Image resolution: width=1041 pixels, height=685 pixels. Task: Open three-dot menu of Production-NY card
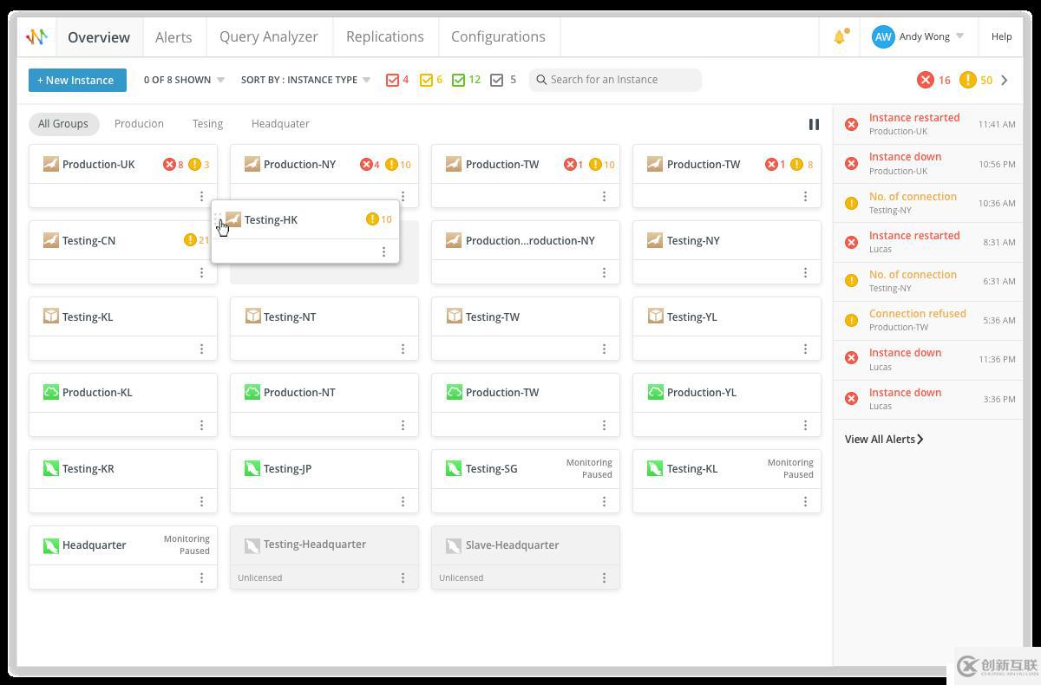pos(403,197)
